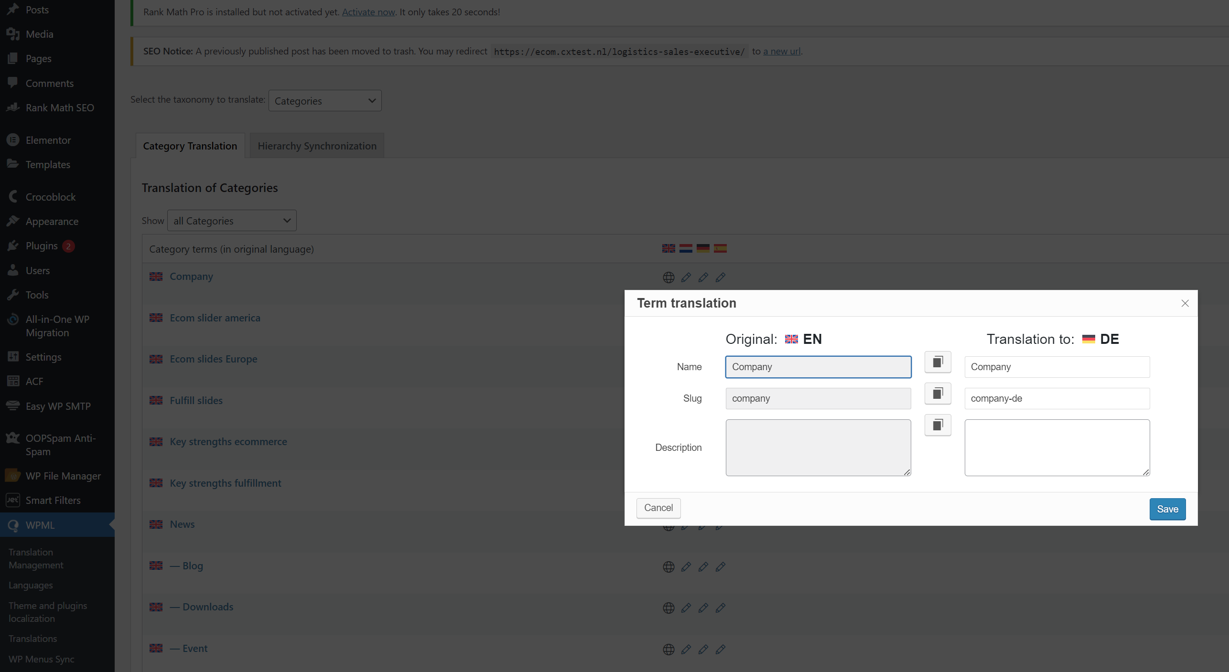Edit German translation of Company category
The height and width of the screenshot is (672, 1229).
[703, 277]
